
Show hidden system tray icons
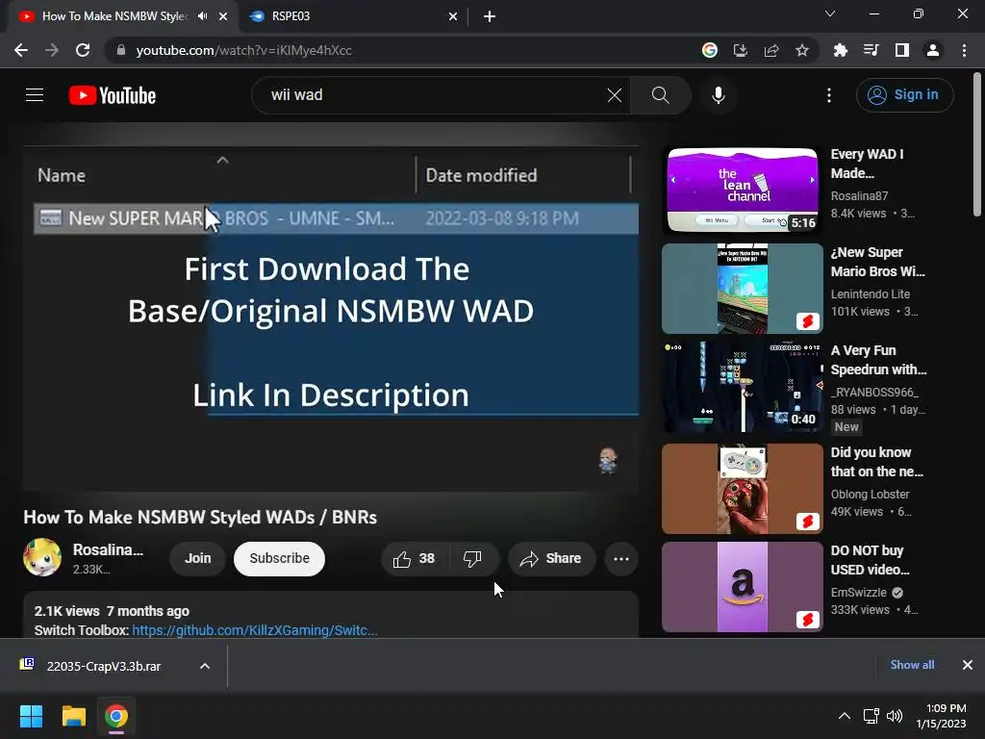[845, 716]
